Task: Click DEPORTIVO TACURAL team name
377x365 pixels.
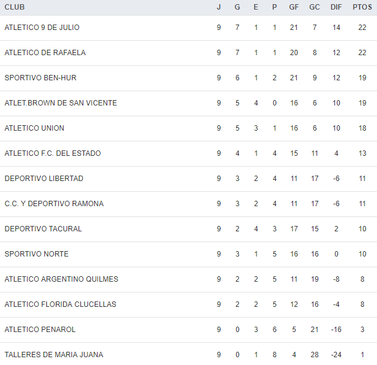Action: coord(43,229)
